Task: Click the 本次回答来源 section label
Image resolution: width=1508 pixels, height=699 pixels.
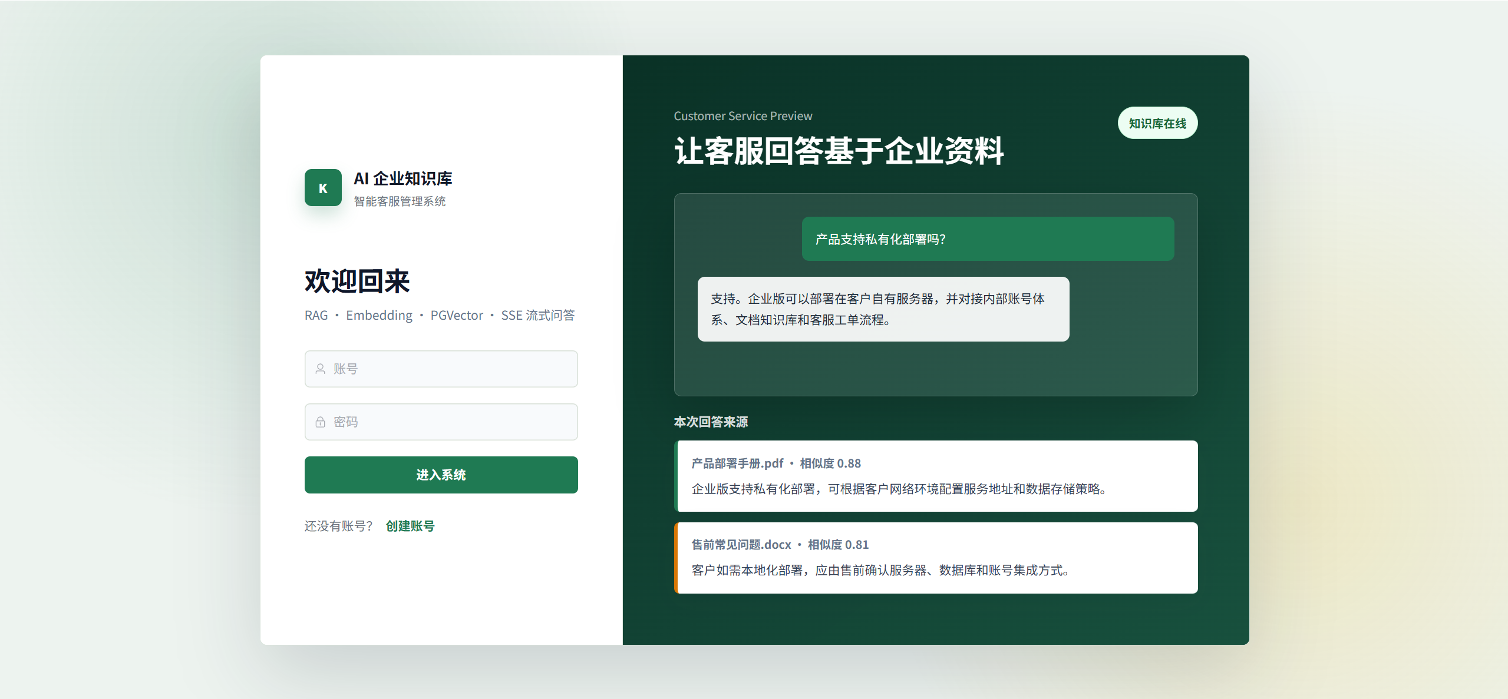Action: [711, 422]
